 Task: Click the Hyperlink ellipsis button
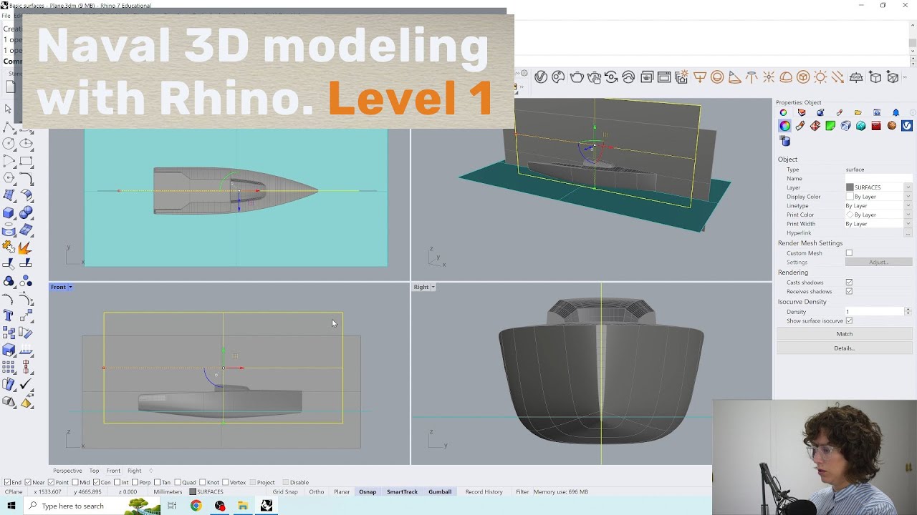click(908, 233)
